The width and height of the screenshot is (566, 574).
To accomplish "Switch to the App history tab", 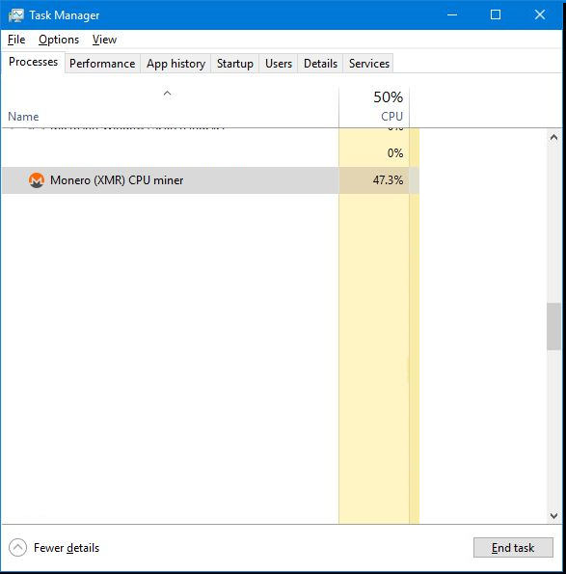I will pos(175,64).
